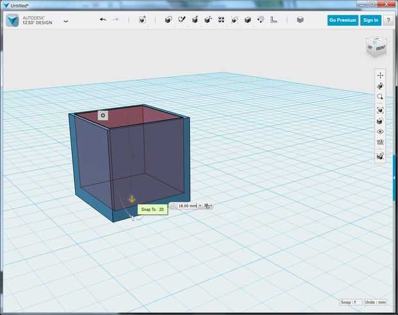398x315 pixels.
Task: Click the FRONT face of the view cube
Action: pos(380,48)
